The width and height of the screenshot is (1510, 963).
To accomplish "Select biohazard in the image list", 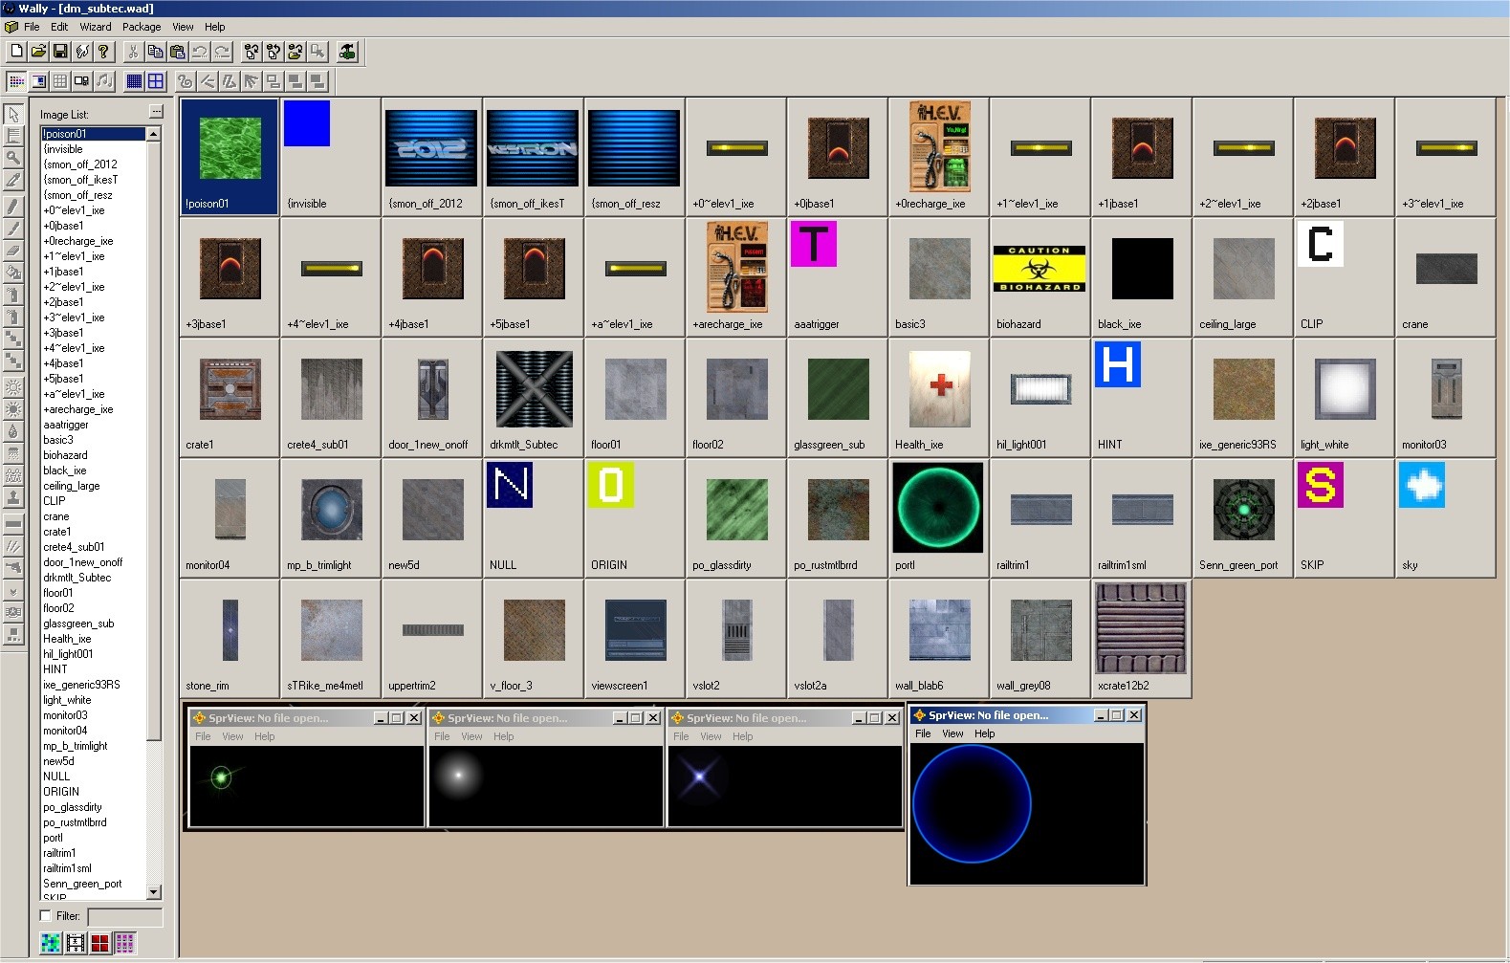I will 65,455.
